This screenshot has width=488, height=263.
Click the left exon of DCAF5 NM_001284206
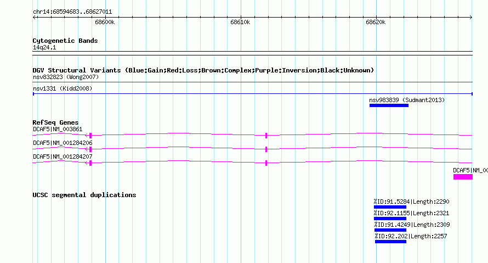click(90, 149)
